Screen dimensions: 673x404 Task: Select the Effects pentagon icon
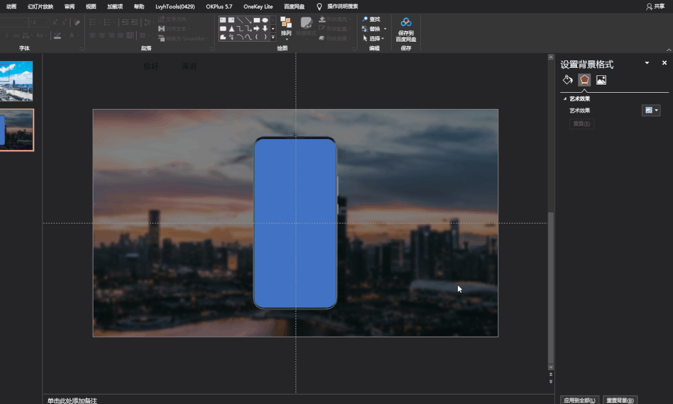pos(584,80)
